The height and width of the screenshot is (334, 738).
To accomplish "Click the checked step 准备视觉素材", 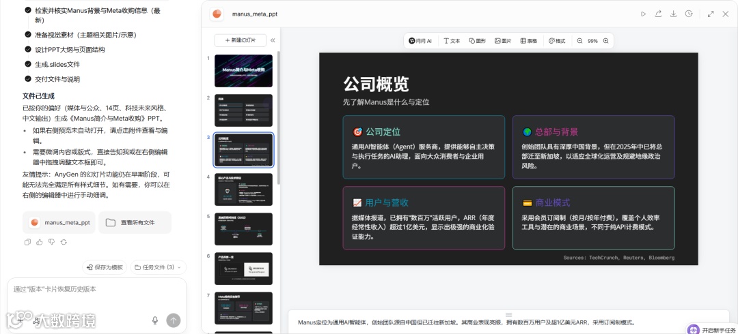I will (x=85, y=35).
